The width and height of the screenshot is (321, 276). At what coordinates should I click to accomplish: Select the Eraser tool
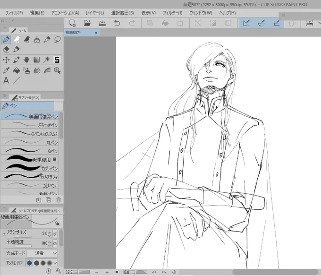click(x=6, y=49)
